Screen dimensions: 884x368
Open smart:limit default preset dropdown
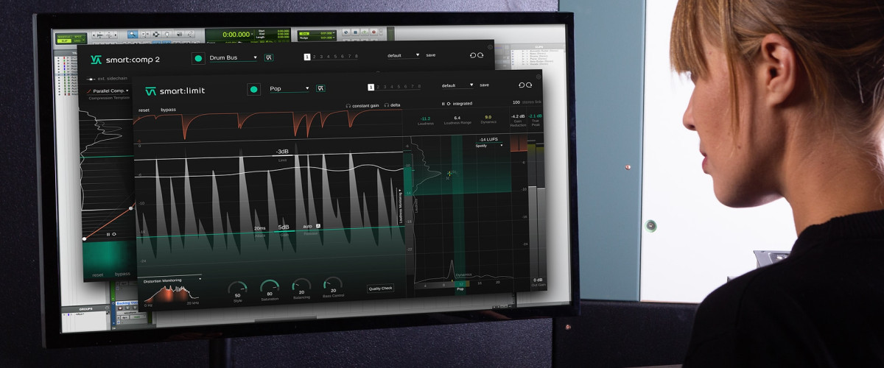point(457,85)
